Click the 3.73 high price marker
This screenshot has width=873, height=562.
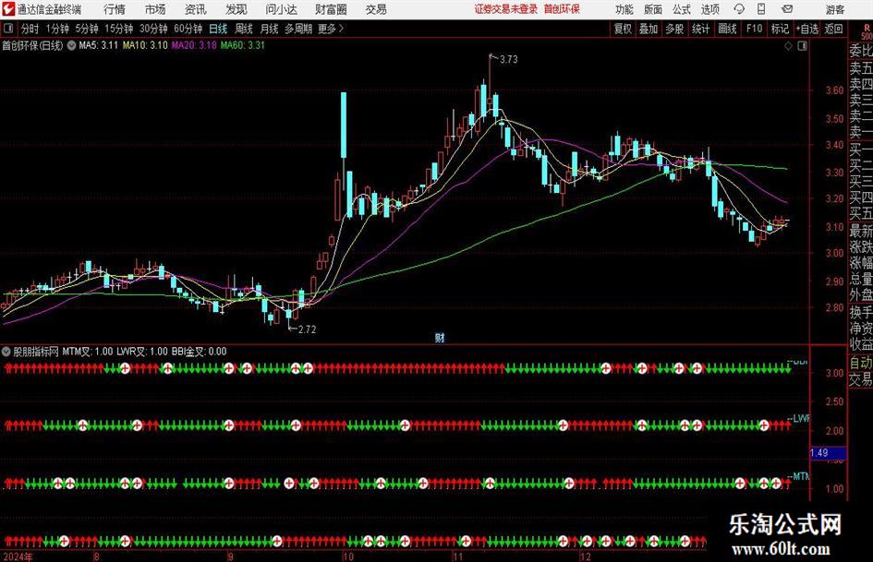[x=508, y=60]
